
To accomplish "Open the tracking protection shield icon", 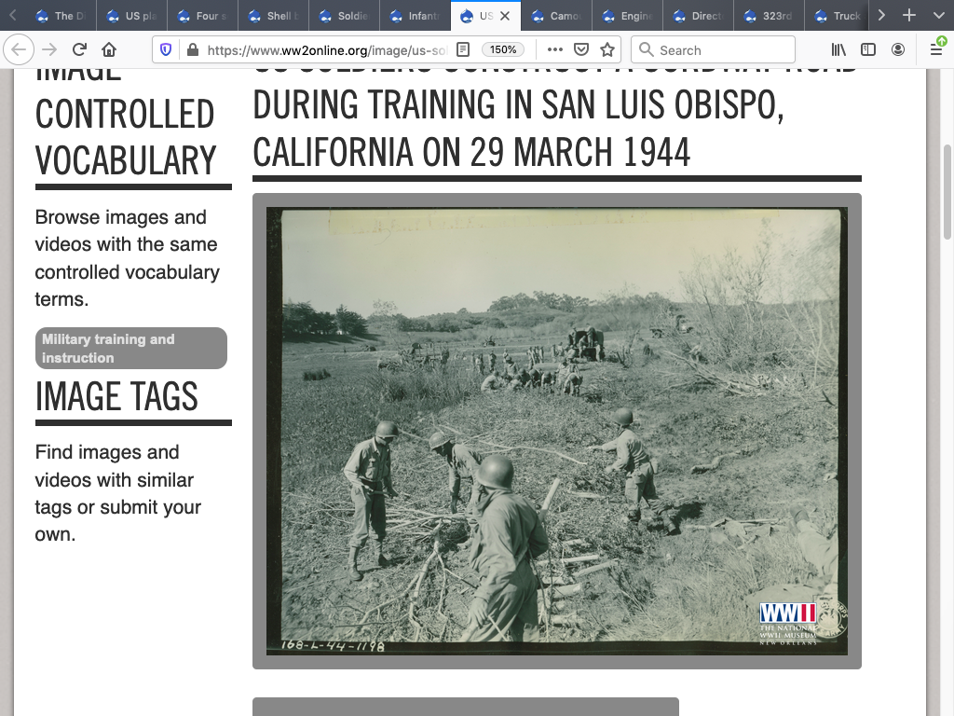I will pos(167,50).
